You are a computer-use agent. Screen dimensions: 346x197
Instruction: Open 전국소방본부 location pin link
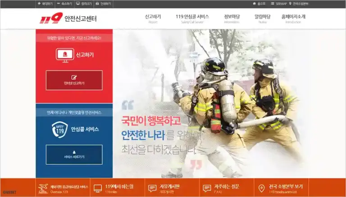click(x=299, y=4)
